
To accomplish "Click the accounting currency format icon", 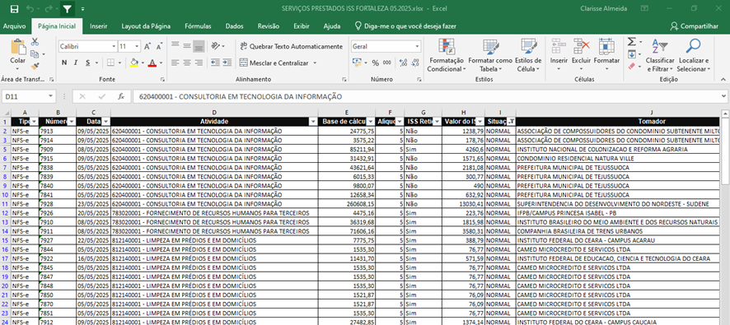I will [357, 63].
